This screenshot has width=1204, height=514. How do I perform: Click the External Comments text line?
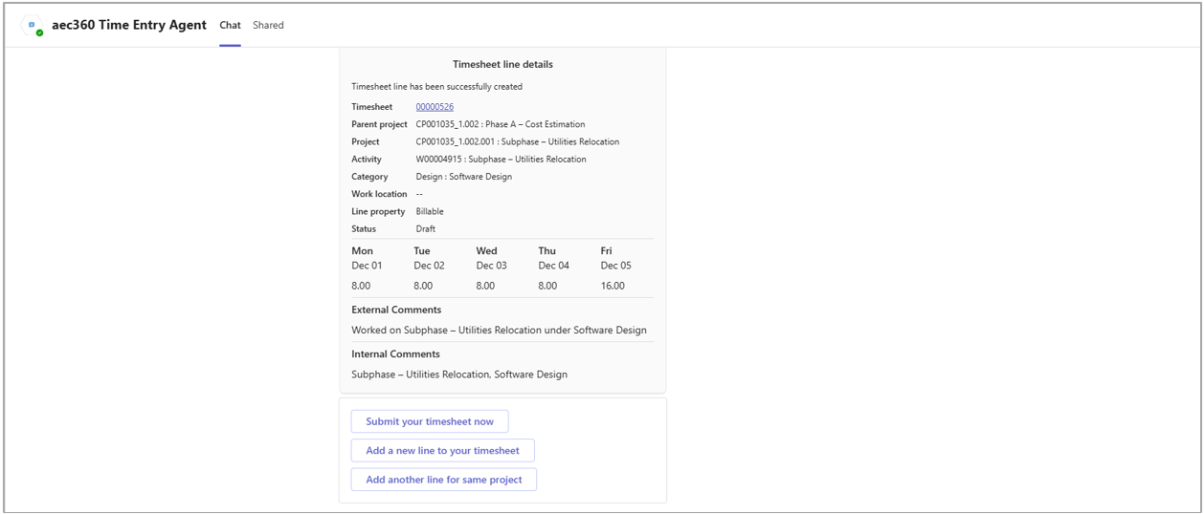pyautogui.click(x=499, y=331)
